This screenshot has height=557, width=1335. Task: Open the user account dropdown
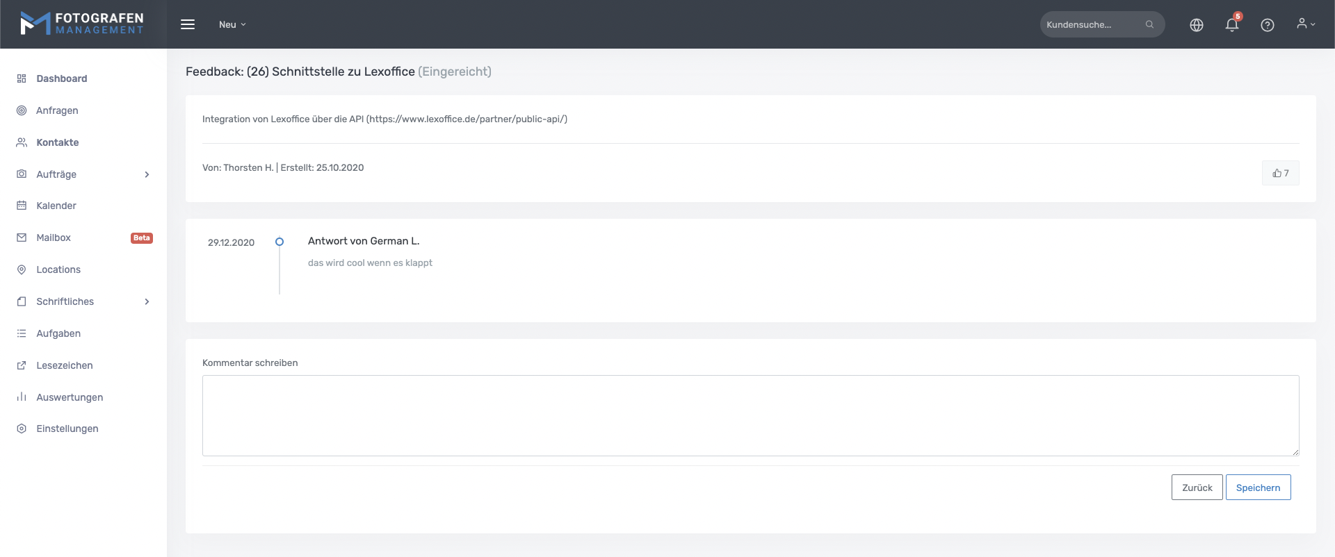1305,24
